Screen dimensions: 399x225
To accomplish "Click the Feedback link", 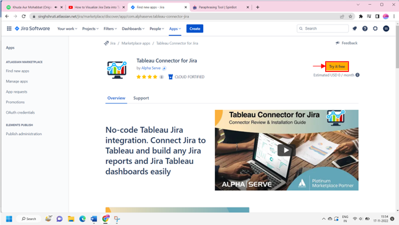I will [346, 43].
